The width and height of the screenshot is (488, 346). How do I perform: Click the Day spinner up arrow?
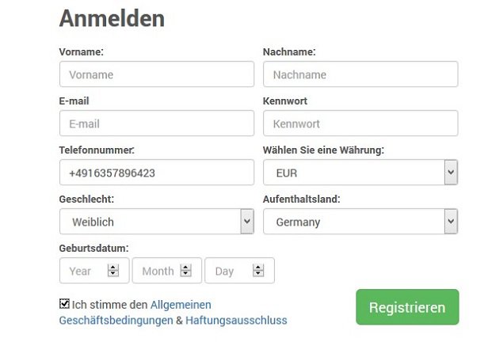point(258,268)
